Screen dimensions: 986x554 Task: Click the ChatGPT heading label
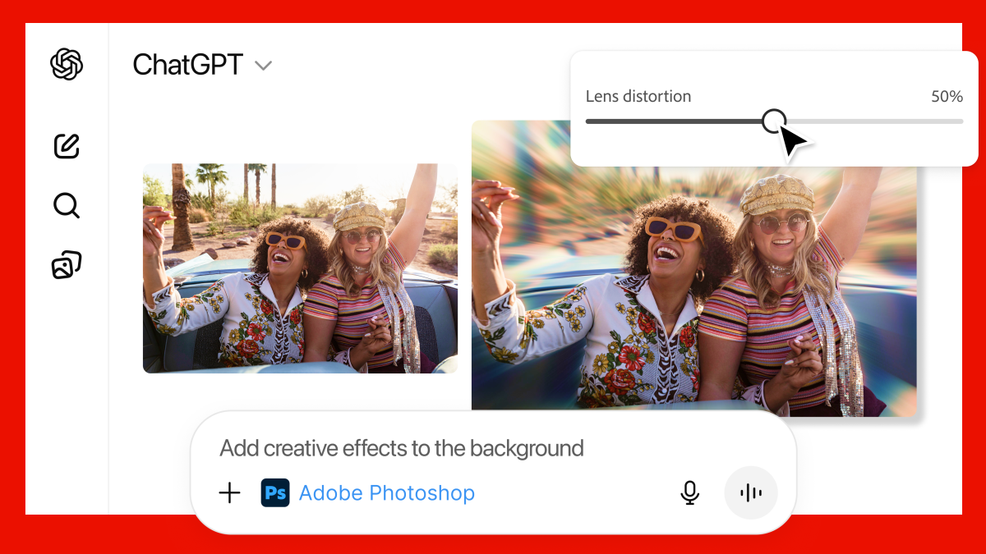click(187, 64)
